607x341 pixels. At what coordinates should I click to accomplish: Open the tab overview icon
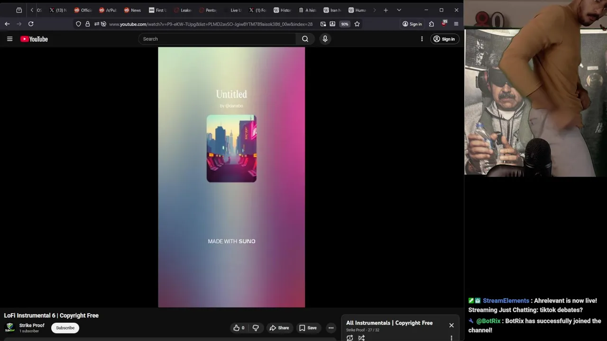[x=19, y=10]
